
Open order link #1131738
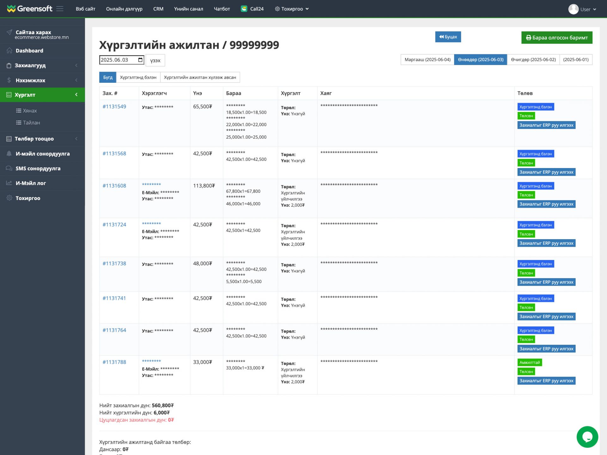(114, 264)
